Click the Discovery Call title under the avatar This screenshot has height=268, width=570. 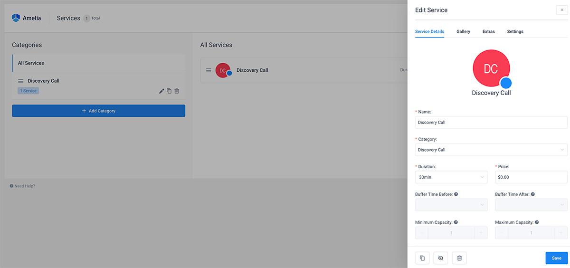point(491,93)
